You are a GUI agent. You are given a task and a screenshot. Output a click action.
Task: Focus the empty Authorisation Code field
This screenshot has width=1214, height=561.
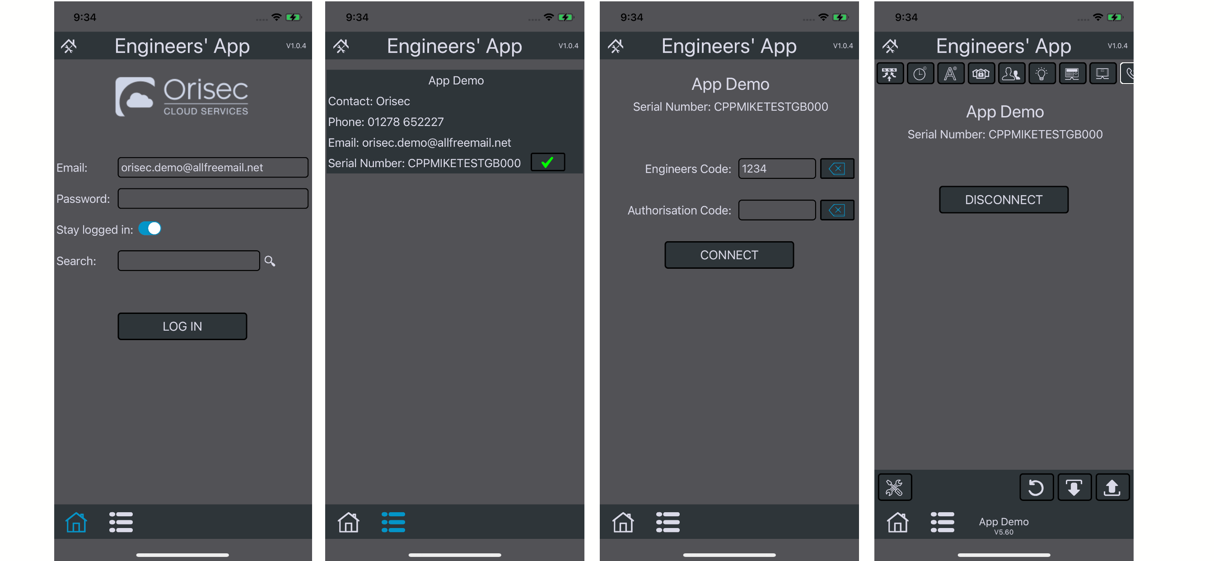point(777,210)
